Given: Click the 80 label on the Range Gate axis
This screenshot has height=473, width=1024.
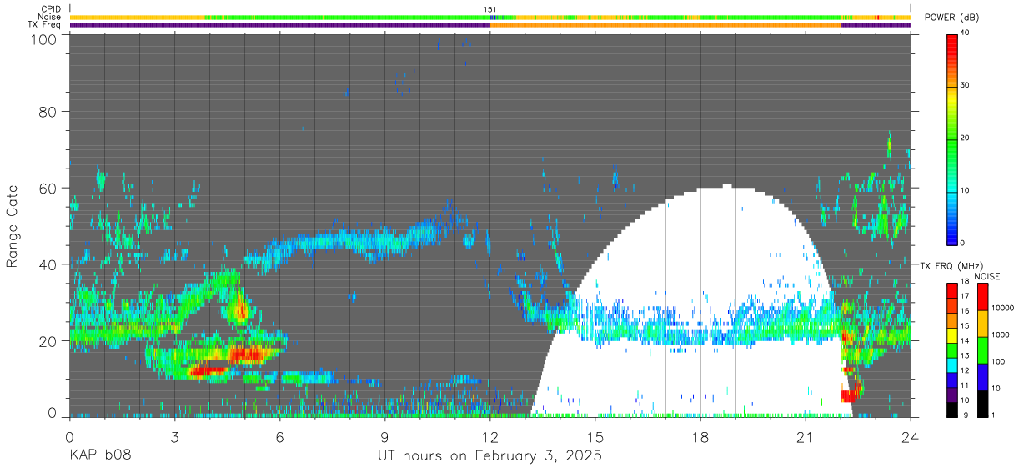Looking at the screenshot, I should [x=48, y=112].
